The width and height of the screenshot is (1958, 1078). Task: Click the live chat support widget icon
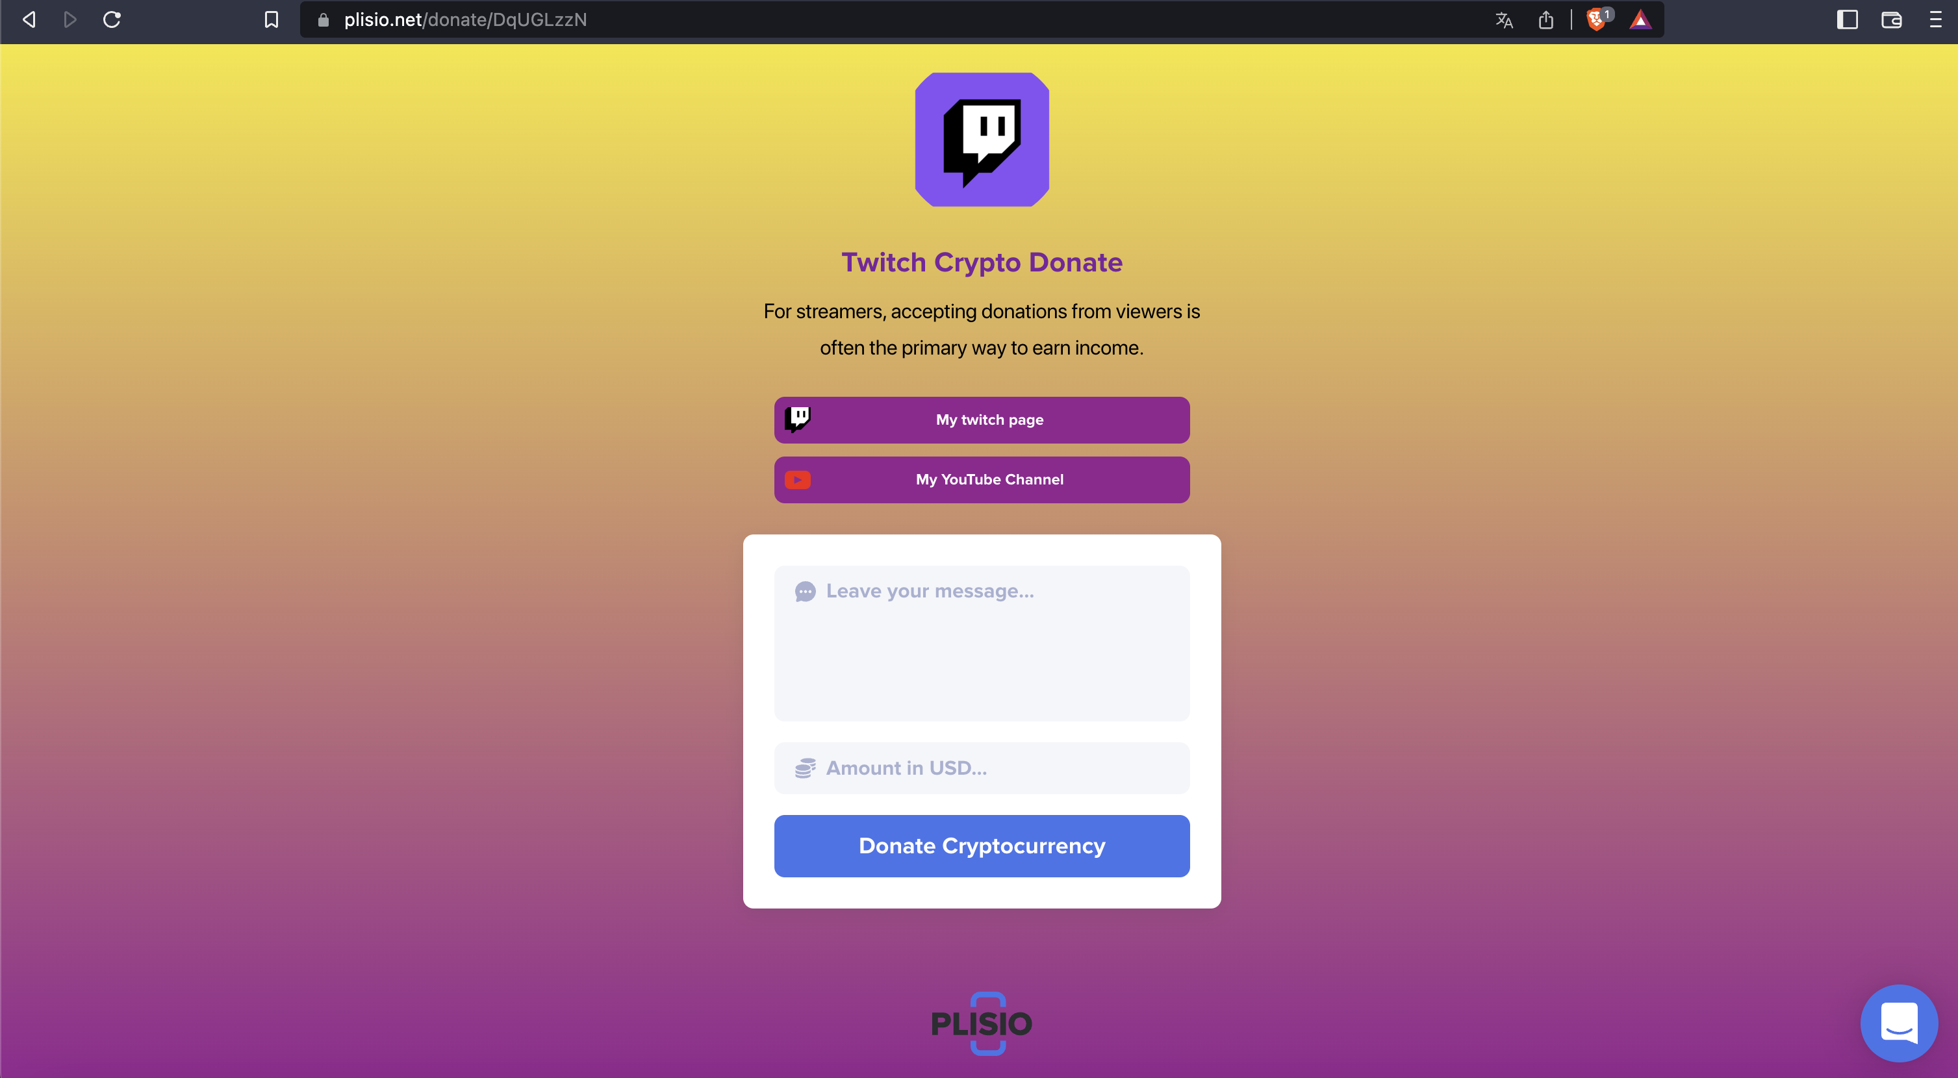tap(1897, 1022)
